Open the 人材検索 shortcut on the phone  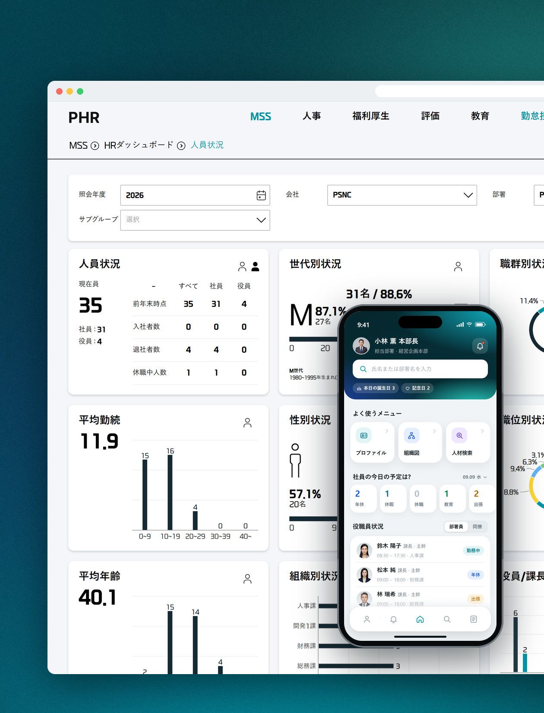(x=468, y=442)
